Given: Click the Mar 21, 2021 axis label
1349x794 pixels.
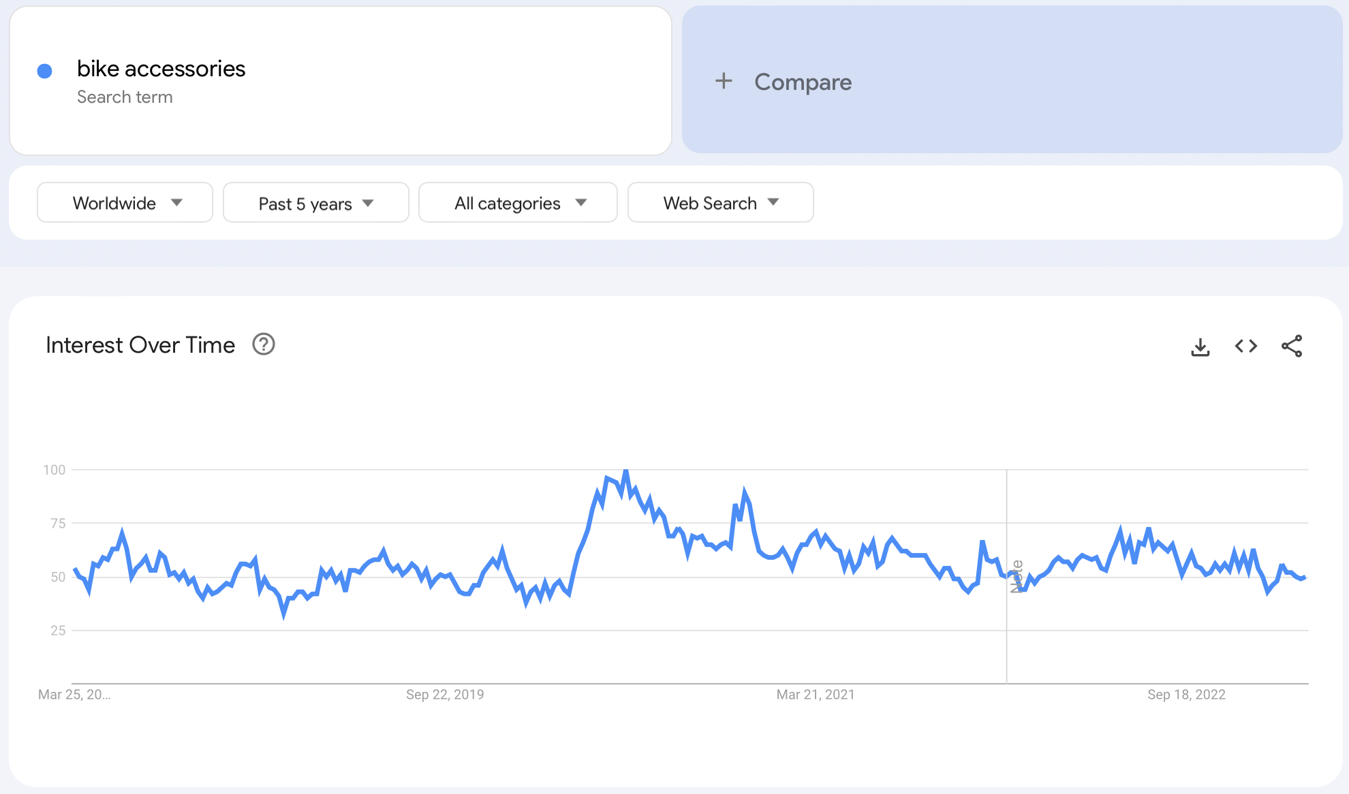Looking at the screenshot, I should point(815,695).
